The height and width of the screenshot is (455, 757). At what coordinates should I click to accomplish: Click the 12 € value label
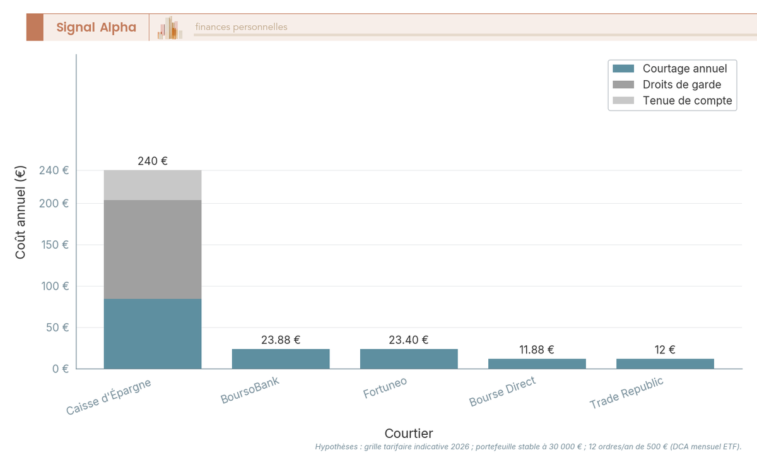665,349
